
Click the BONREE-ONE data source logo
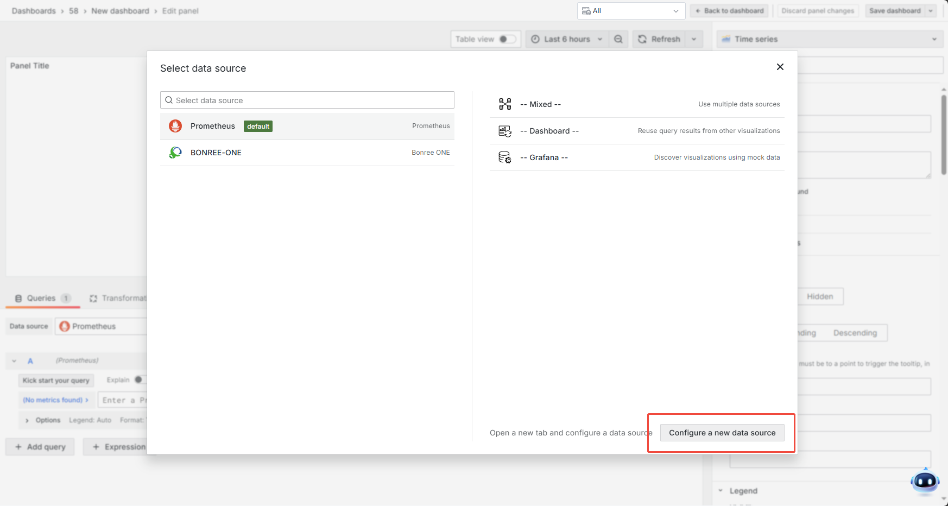tap(175, 153)
